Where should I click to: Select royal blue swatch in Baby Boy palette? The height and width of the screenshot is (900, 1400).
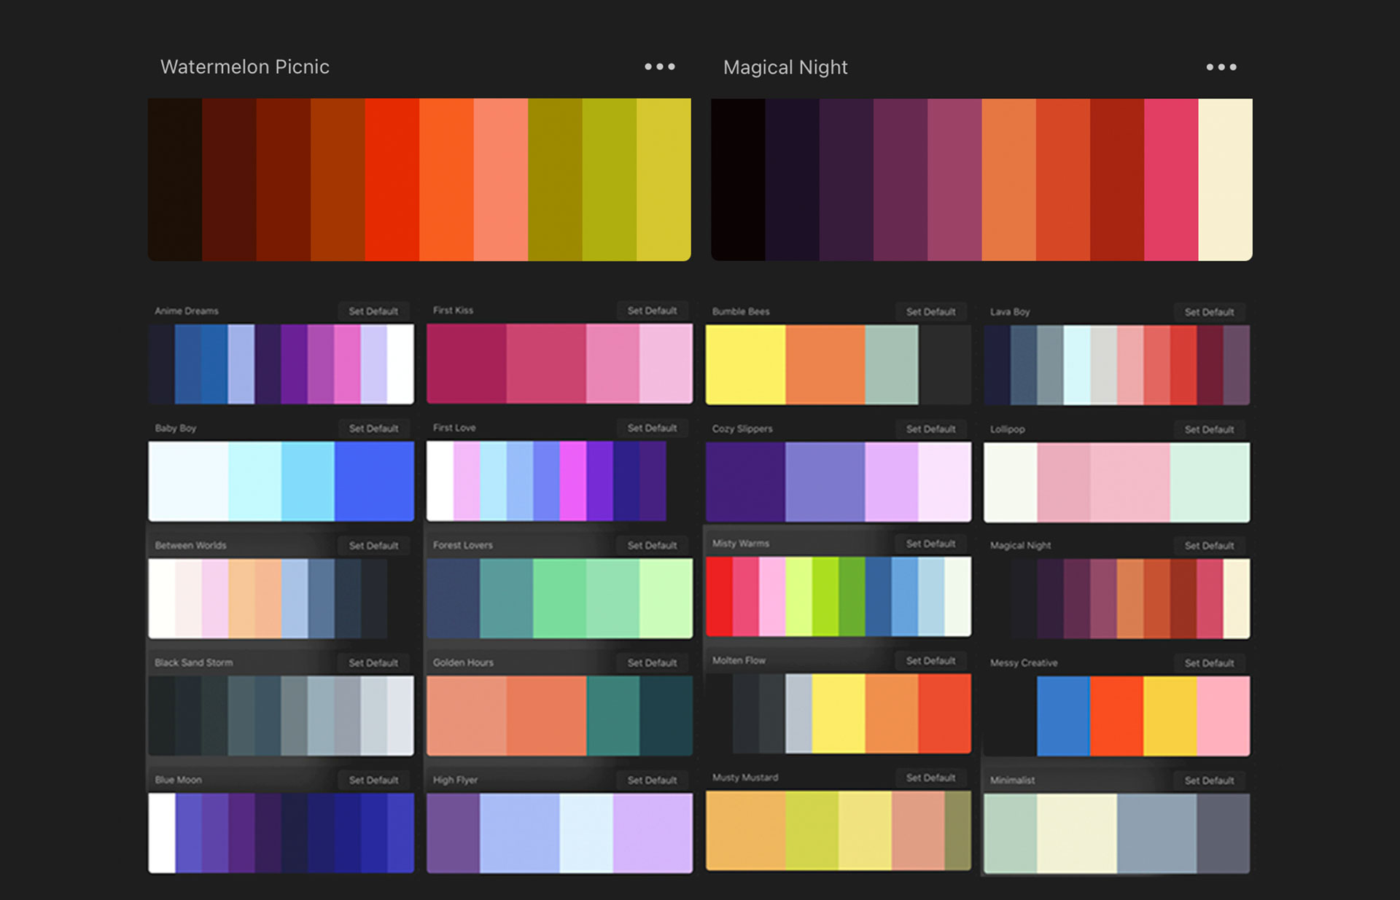pyautogui.click(x=374, y=481)
